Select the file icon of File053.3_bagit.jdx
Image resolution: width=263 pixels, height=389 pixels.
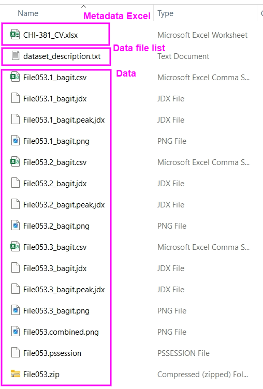[16, 267]
